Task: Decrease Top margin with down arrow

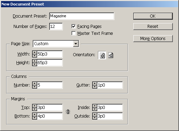Action: [35, 109]
